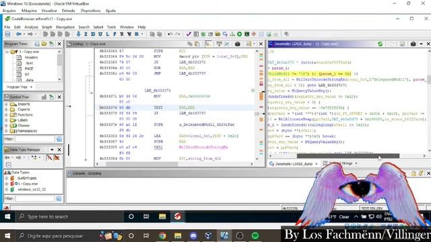Screen dimensions: 431x242
Task: Click the 'B' bookmark navigation icon
Action: [x=137, y=34]
